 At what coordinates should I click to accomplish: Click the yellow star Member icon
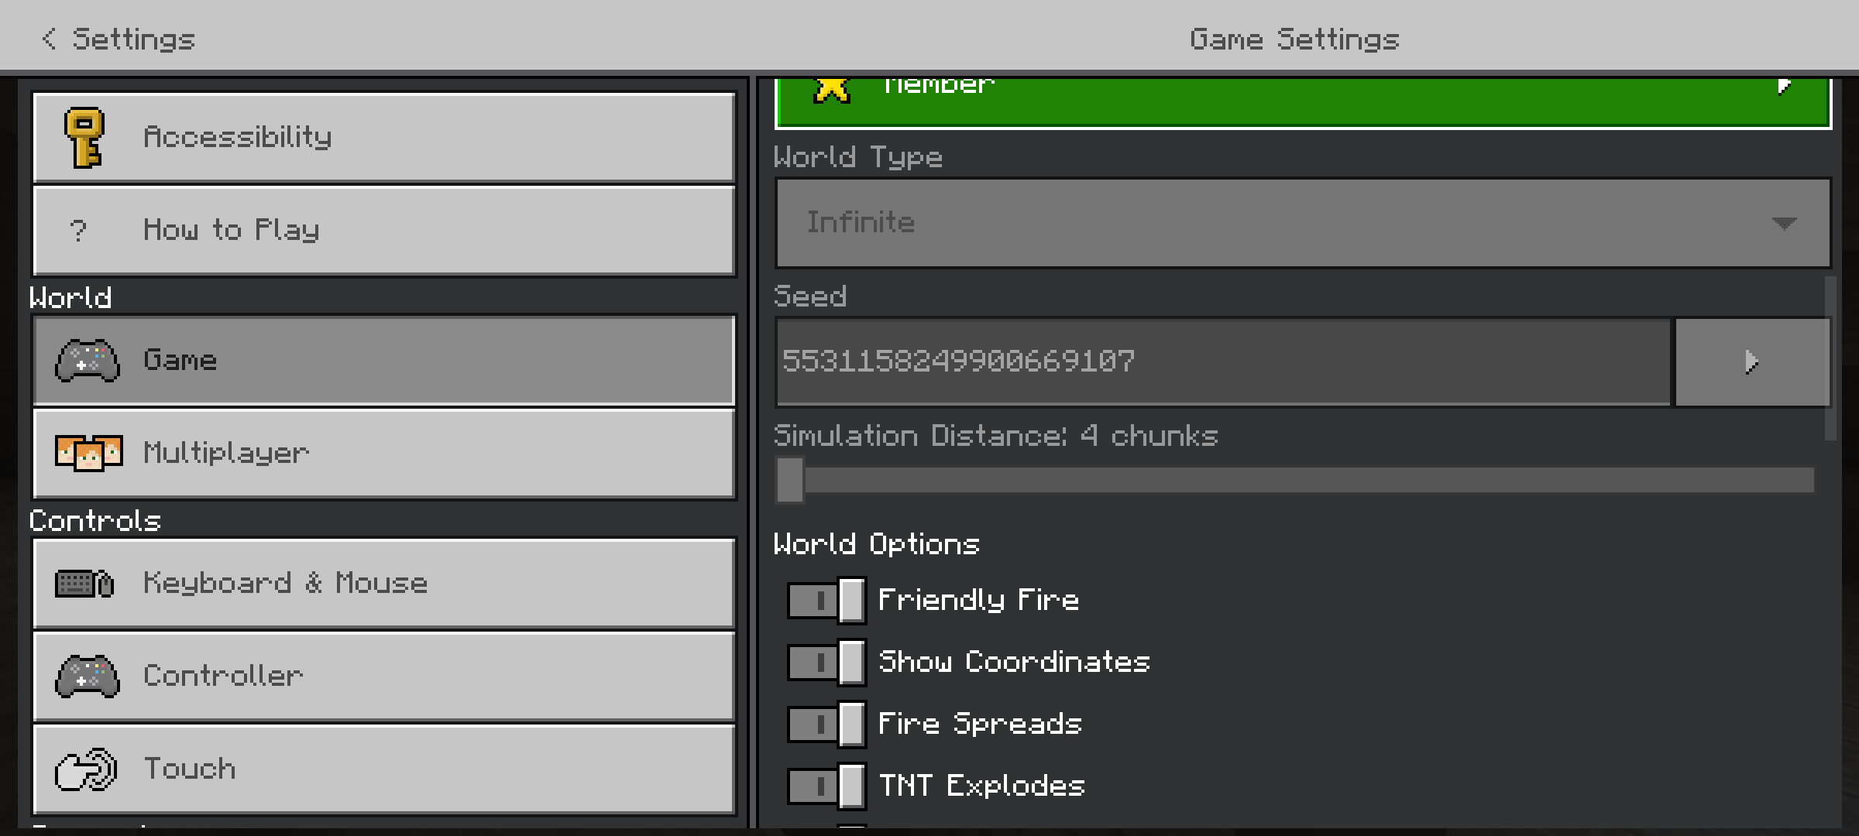pyautogui.click(x=832, y=89)
